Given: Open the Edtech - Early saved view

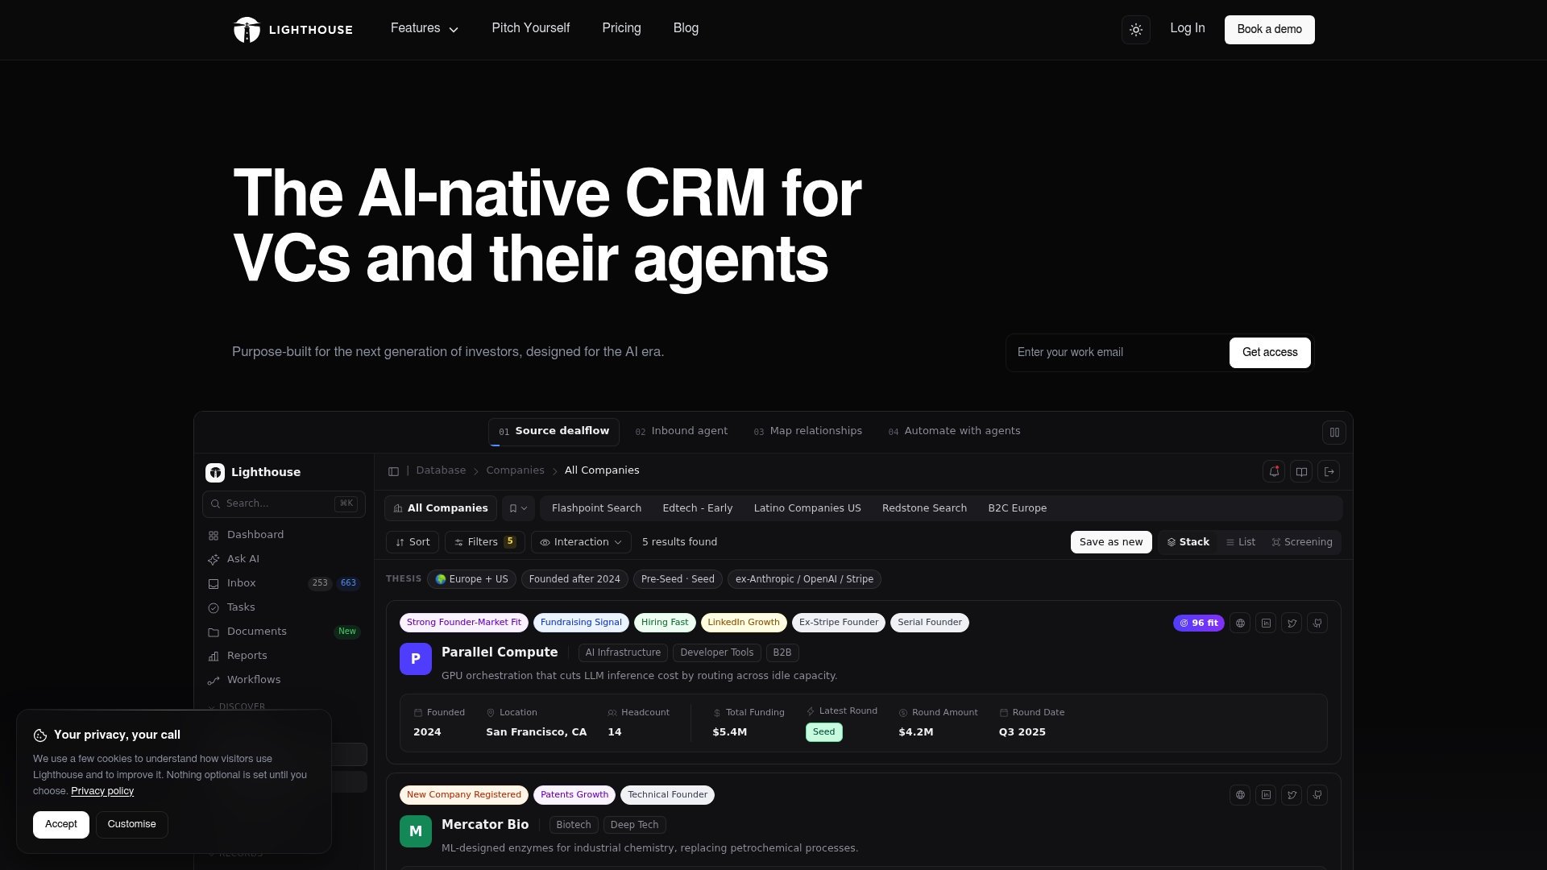Looking at the screenshot, I should [698, 508].
